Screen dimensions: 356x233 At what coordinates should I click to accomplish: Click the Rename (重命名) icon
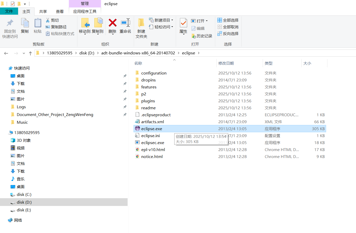pos(126,23)
